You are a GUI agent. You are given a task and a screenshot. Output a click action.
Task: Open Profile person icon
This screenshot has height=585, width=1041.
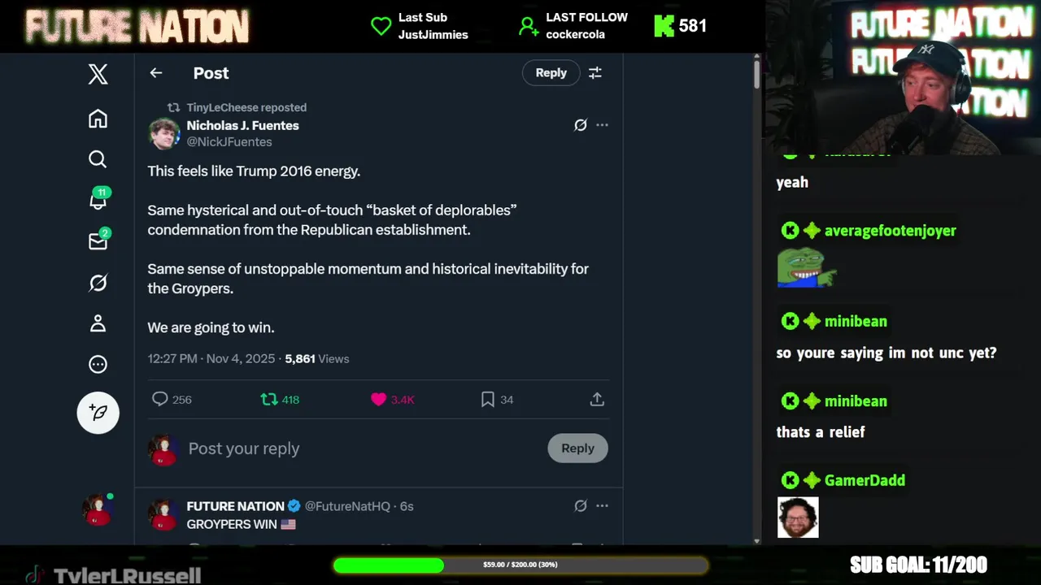pos(98,323)
